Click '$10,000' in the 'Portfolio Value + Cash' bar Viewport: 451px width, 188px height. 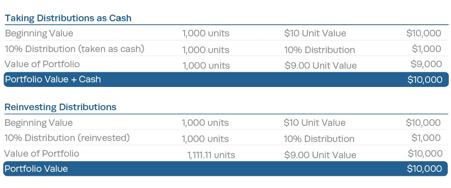point(425,80)
